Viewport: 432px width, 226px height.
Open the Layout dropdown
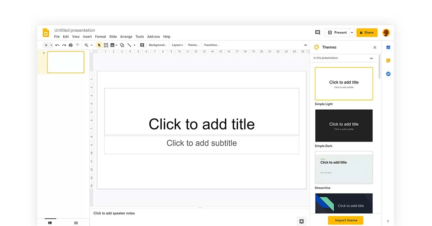tap(177, 45)
